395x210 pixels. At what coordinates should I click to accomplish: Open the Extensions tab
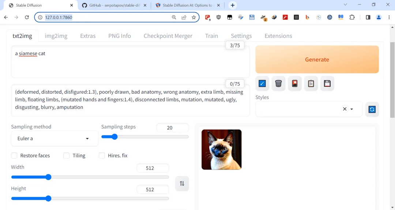point(278,36)
